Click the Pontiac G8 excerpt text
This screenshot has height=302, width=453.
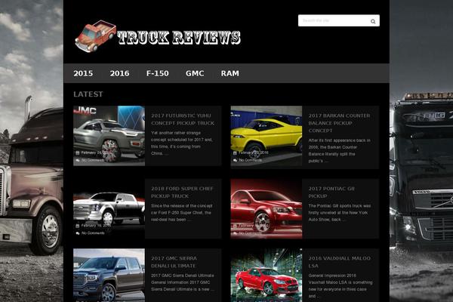(x=340, y=213)
